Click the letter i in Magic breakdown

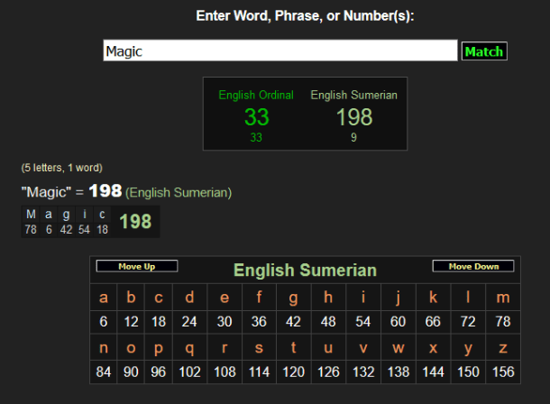[84, 215]
